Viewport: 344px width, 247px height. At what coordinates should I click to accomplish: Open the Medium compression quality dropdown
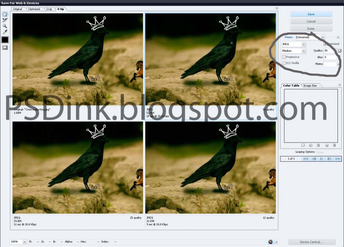(x=294, y=51)
